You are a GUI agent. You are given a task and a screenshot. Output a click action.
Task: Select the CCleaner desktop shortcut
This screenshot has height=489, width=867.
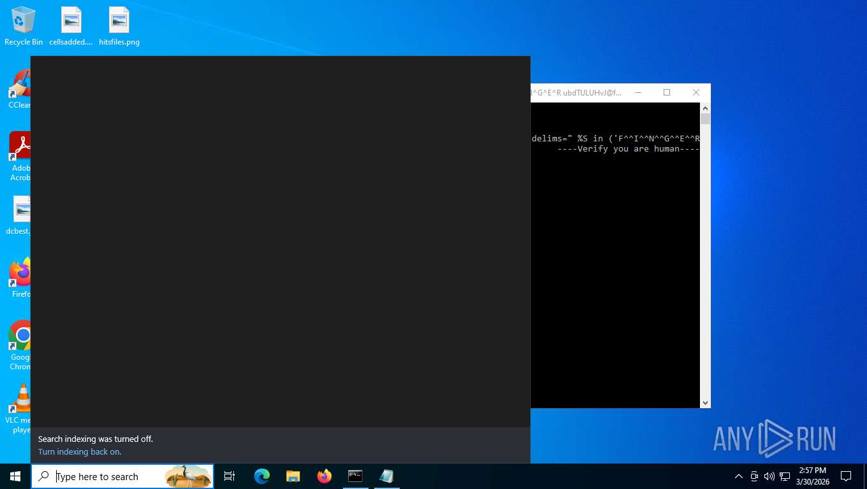pyautogui.click(x=20, y=89)
